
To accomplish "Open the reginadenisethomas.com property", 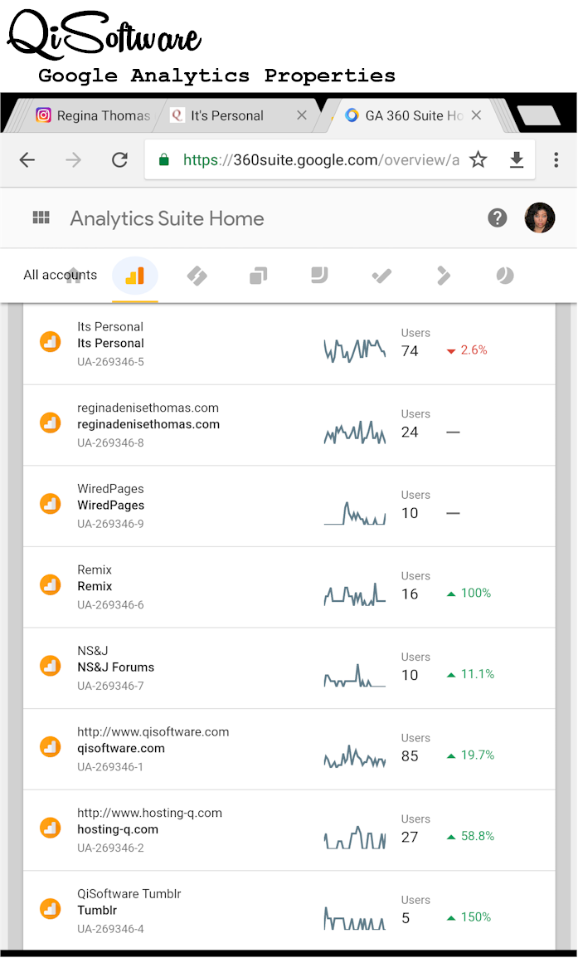I will click(x=148, y=424).
